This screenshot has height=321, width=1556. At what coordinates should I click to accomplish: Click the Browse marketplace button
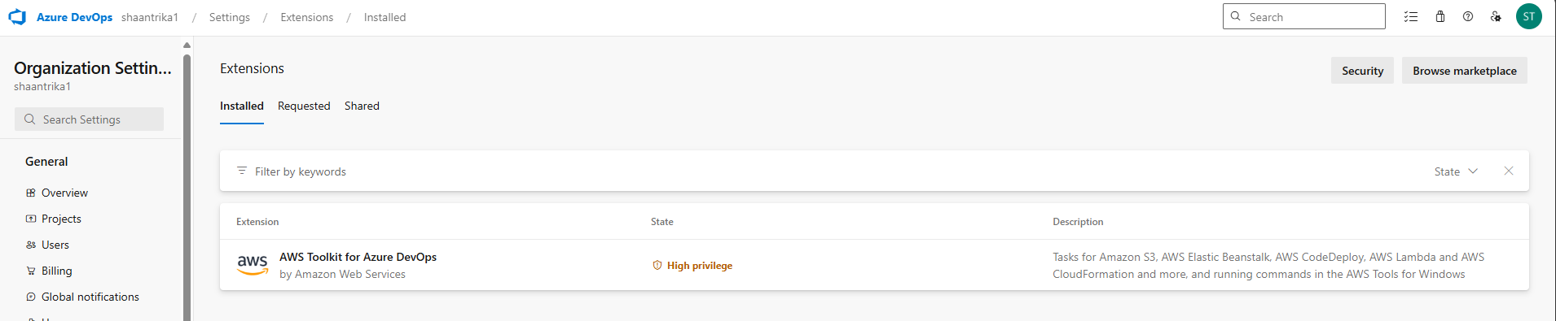[x=1465, y=71]
